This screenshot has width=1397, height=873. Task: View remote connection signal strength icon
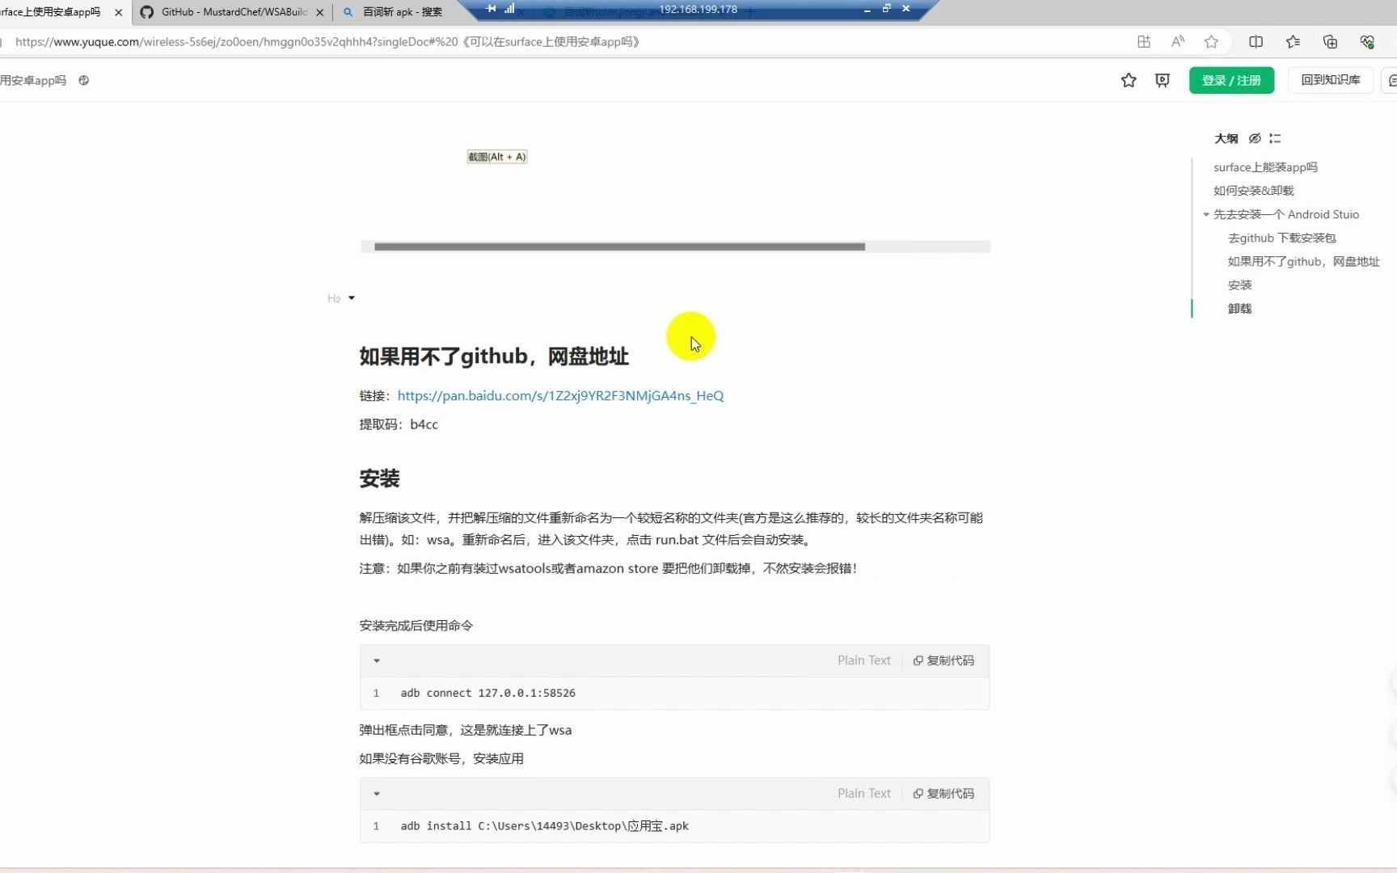pyautogui.click(x=509, y=9)
